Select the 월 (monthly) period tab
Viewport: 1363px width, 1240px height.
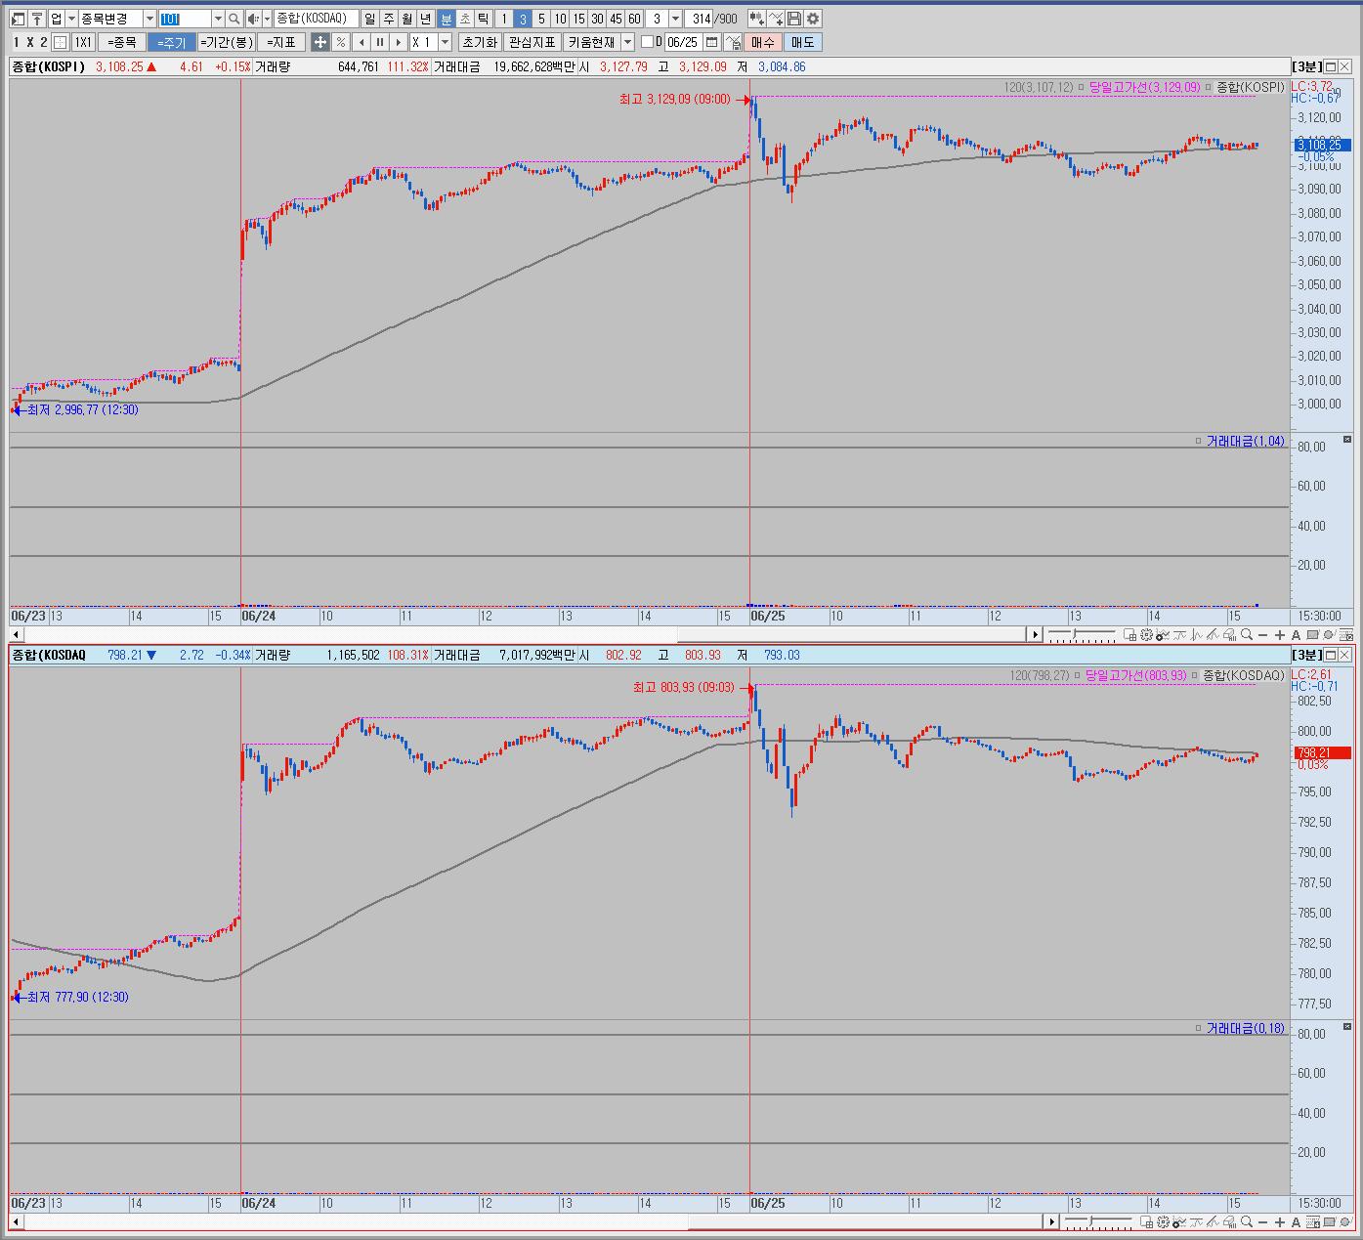tap(406, 19)
